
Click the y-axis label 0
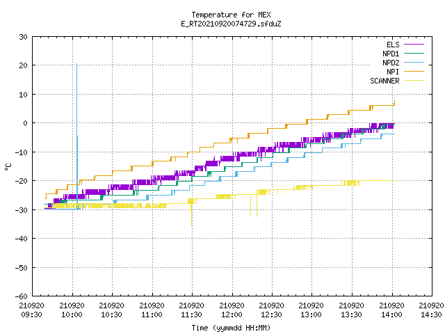(26, 123)
